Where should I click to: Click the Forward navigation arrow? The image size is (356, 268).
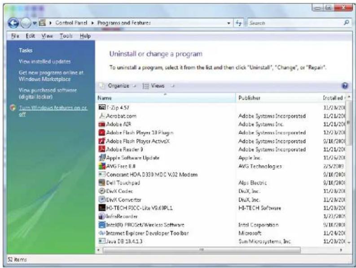[x=26, y=23]
